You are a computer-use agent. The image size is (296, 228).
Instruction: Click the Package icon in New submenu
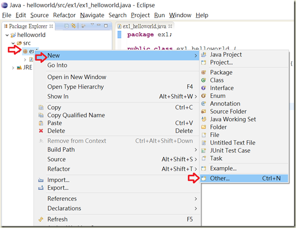pos(204,72)
